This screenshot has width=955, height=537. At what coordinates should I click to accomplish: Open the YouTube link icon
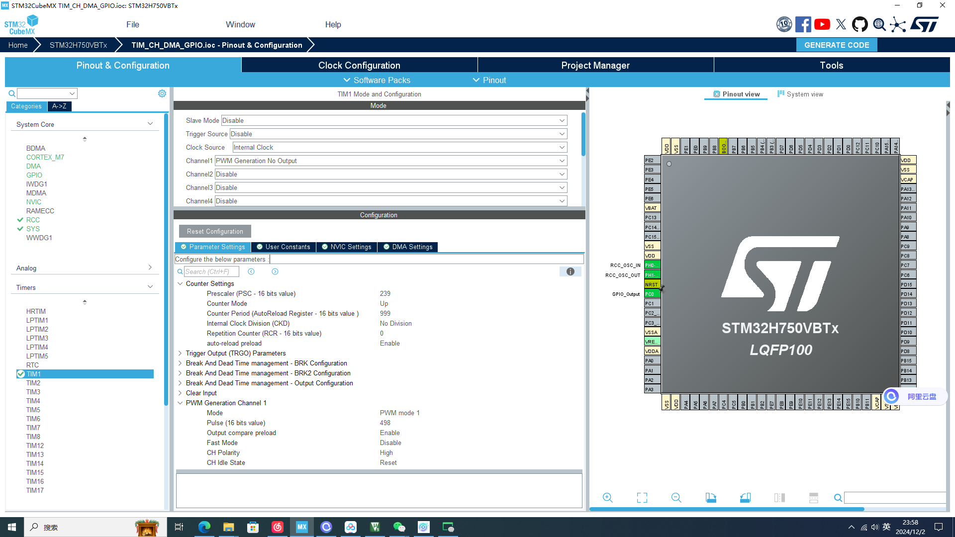(x=822, y=24)
